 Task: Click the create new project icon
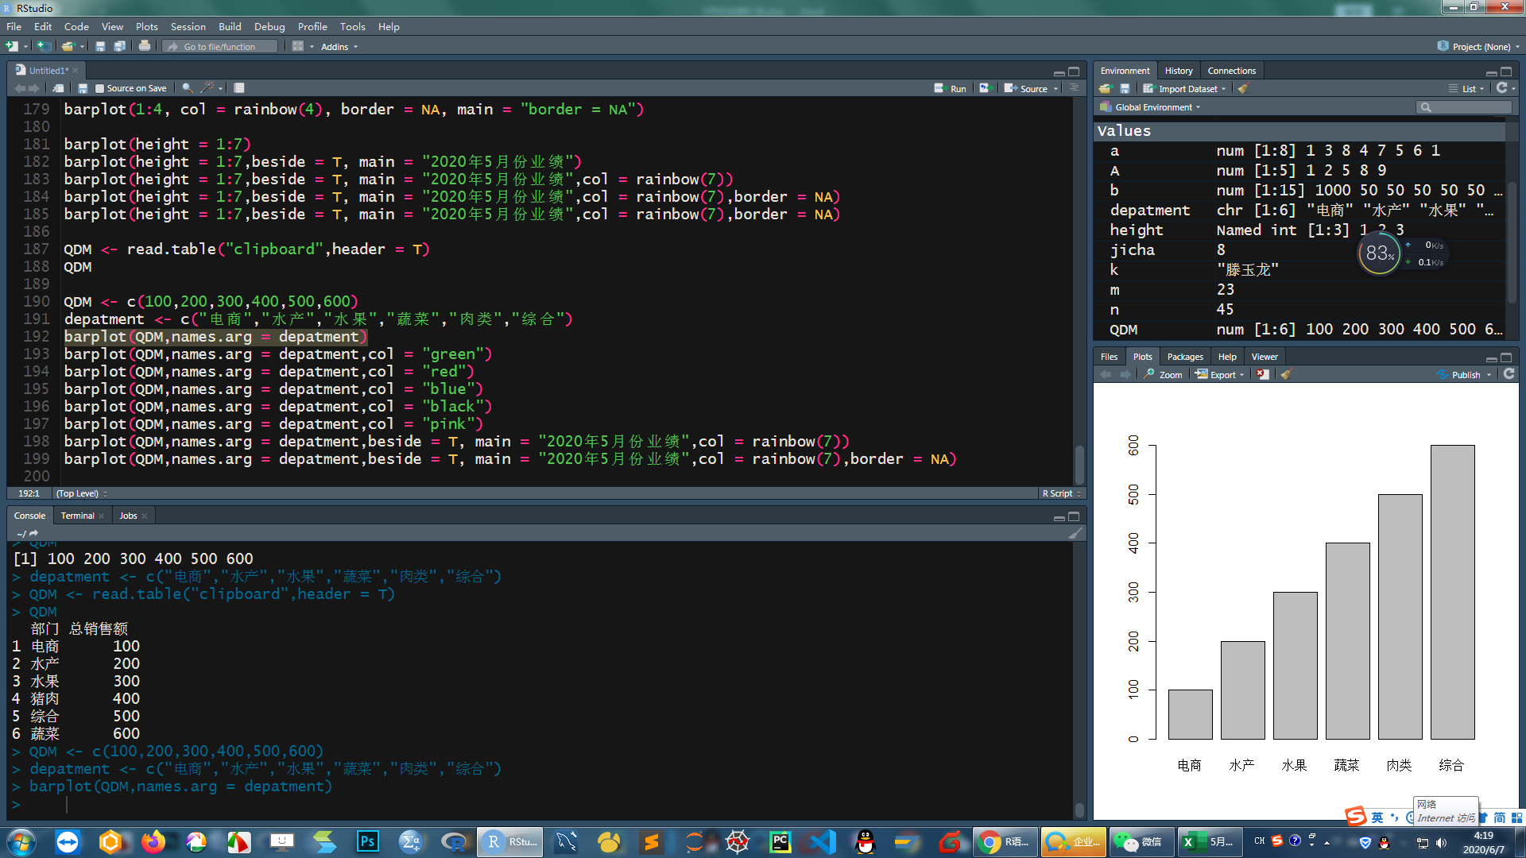(x=45, y=47)
